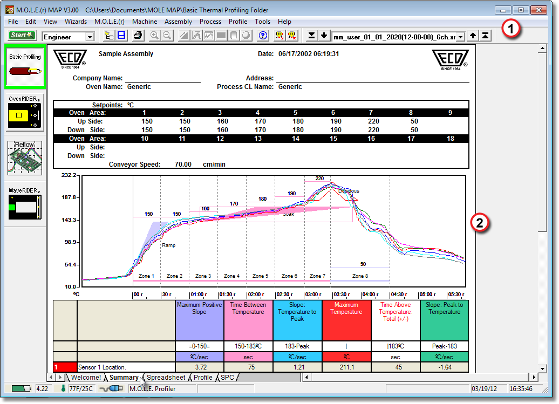Viewport: 559px width, 404px height.
Task: Click the open folder tree icon
Action: [109, 36]
